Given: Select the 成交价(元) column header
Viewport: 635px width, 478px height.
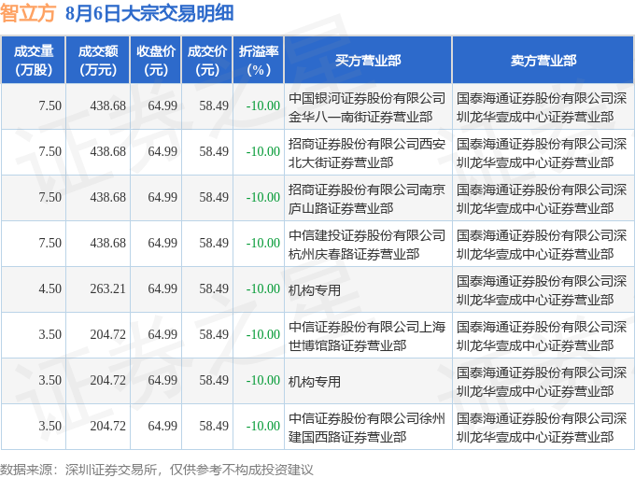Looking at the screenshot, I should (x=207, y=61).
